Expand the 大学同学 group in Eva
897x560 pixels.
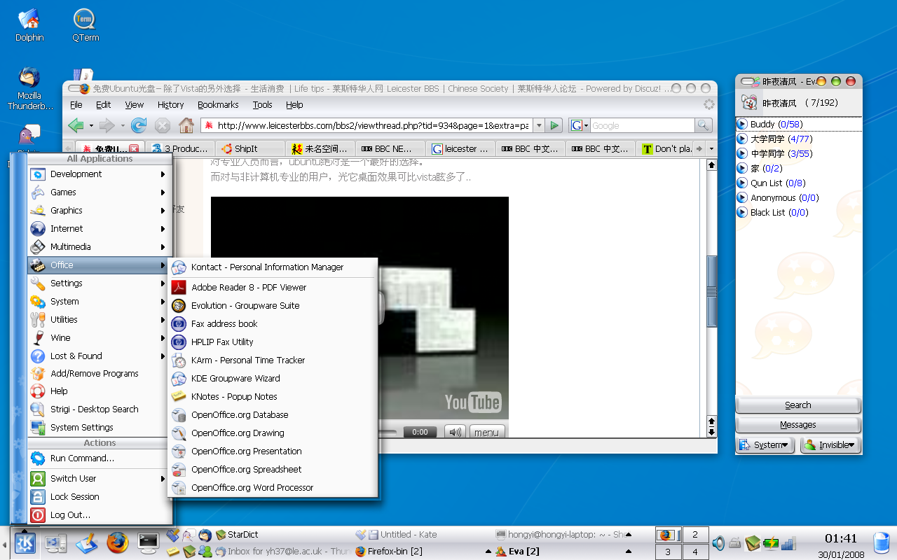coord(743,139)
